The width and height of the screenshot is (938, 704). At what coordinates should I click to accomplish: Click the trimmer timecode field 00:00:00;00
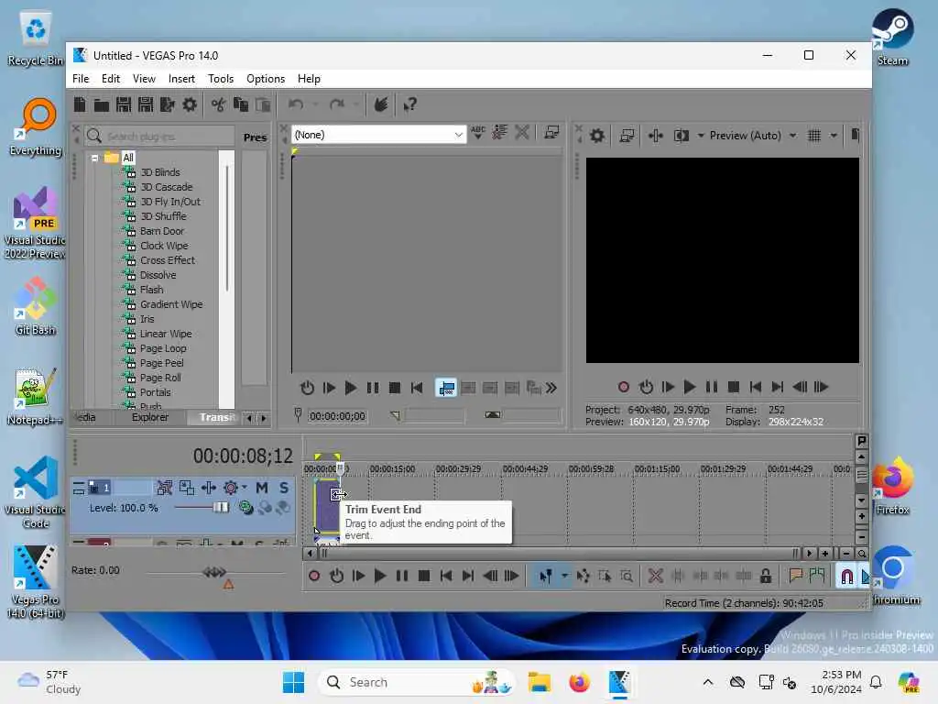(x=337, y=416)
